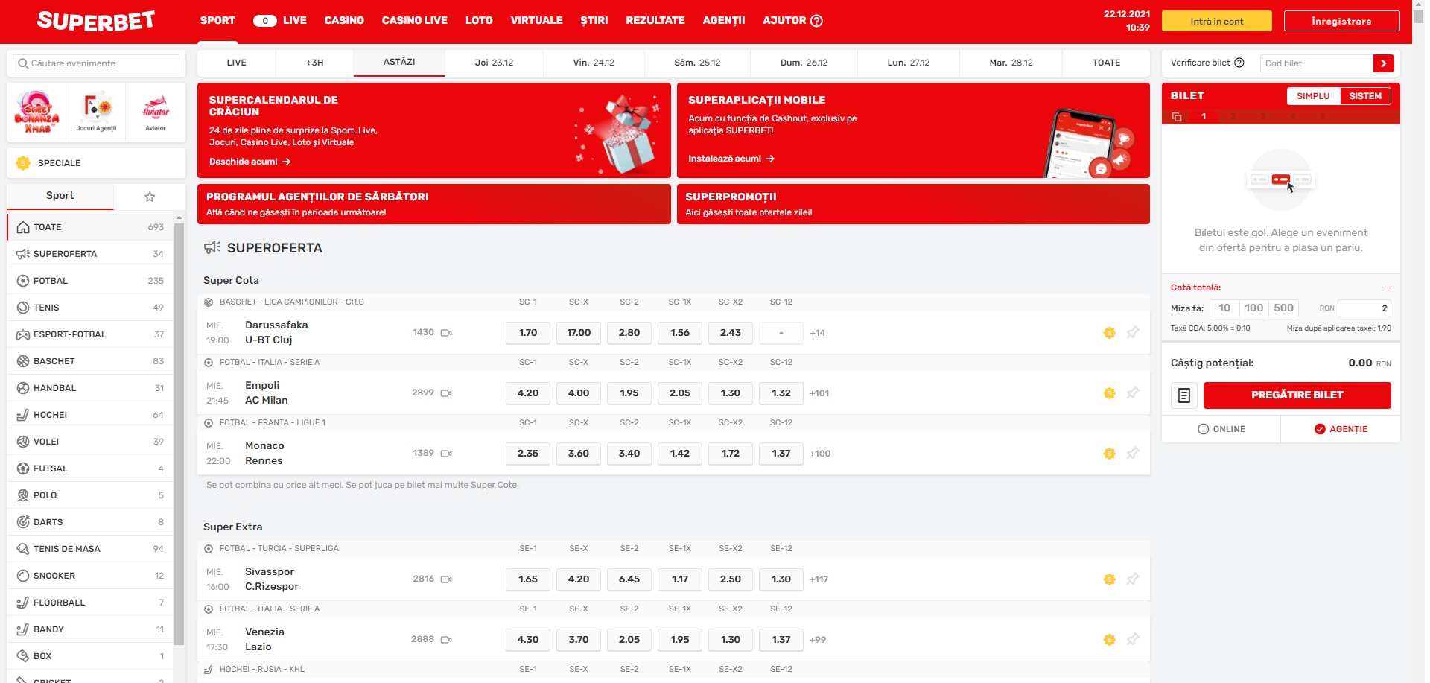The width and height of the screenshot is (1430, 683).
Task: Select Baschet sport in sidebar
Action: click(x=90, y=361)
